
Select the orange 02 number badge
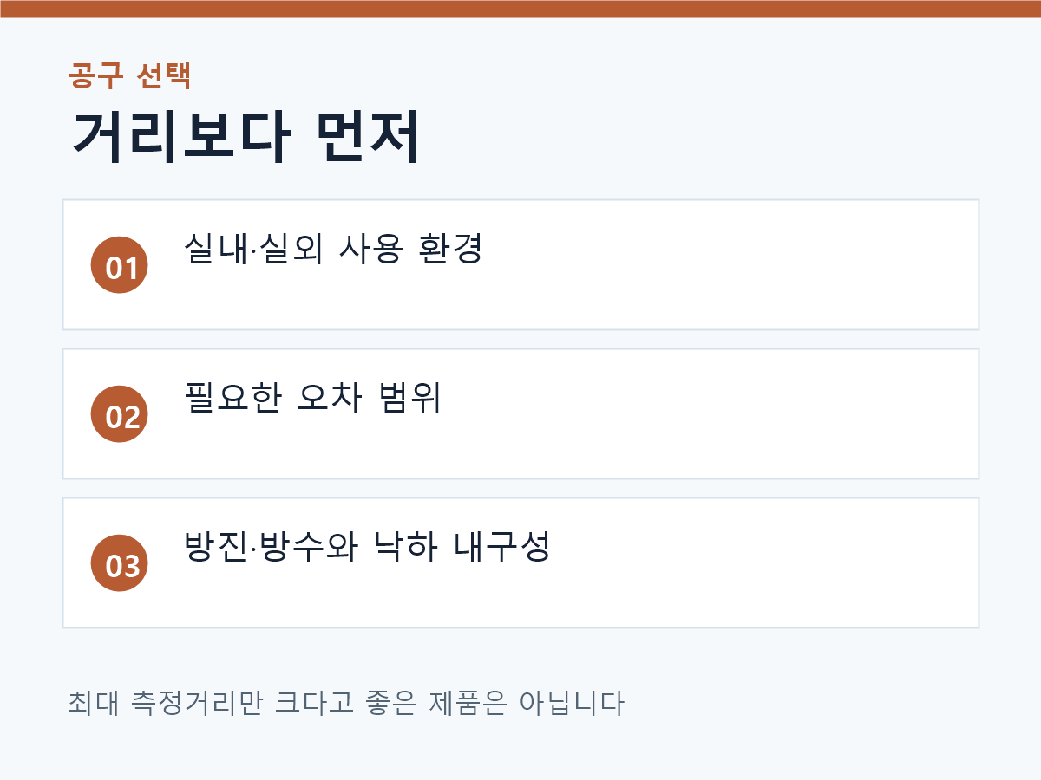pos(120,414)
